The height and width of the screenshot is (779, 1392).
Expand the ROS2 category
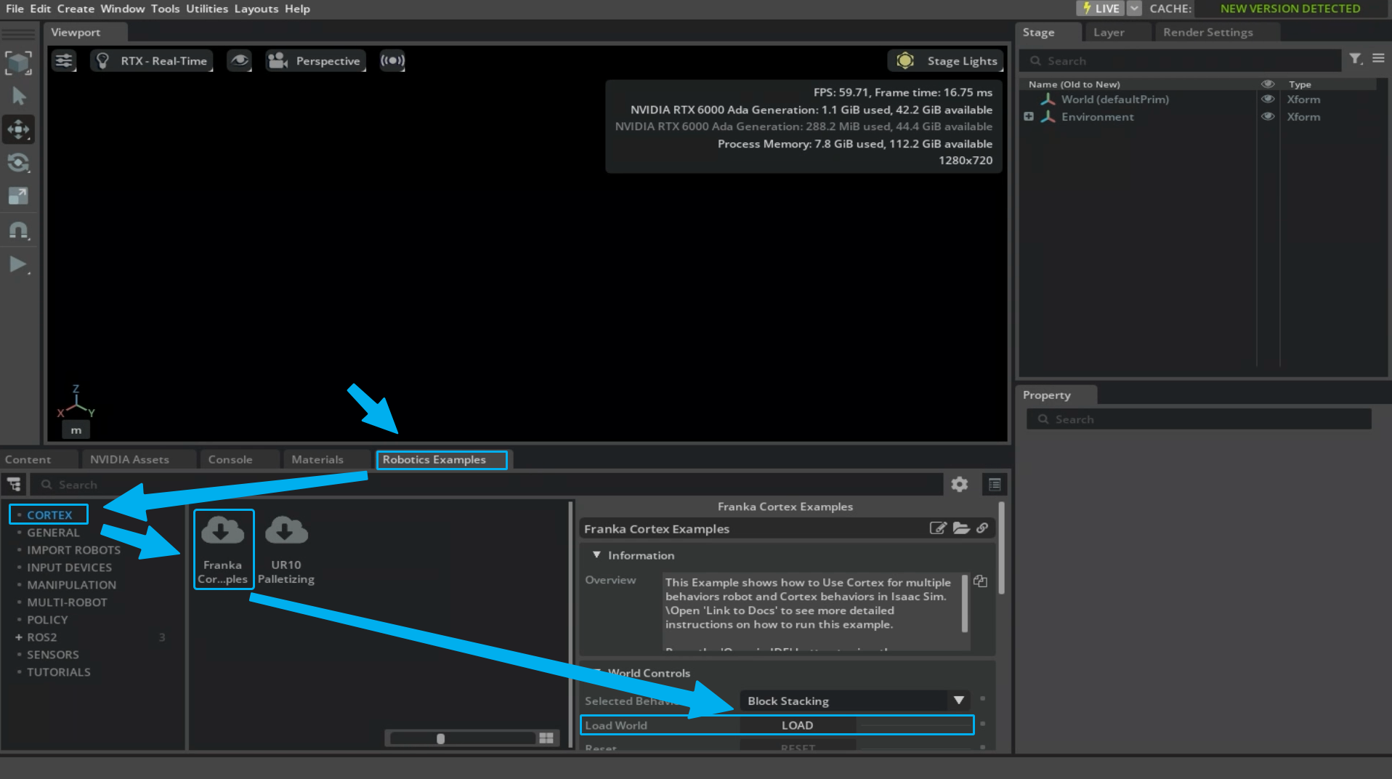point(19,637)
